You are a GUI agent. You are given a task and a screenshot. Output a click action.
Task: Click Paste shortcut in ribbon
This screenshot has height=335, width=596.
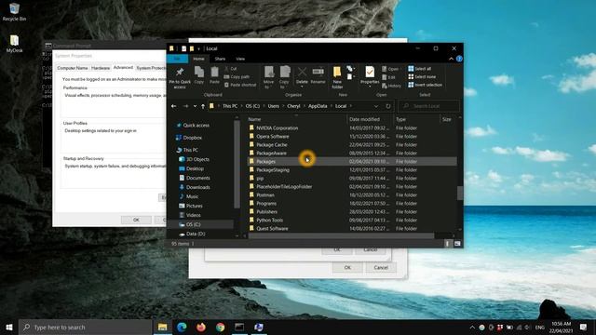click(x=240, y=85)
